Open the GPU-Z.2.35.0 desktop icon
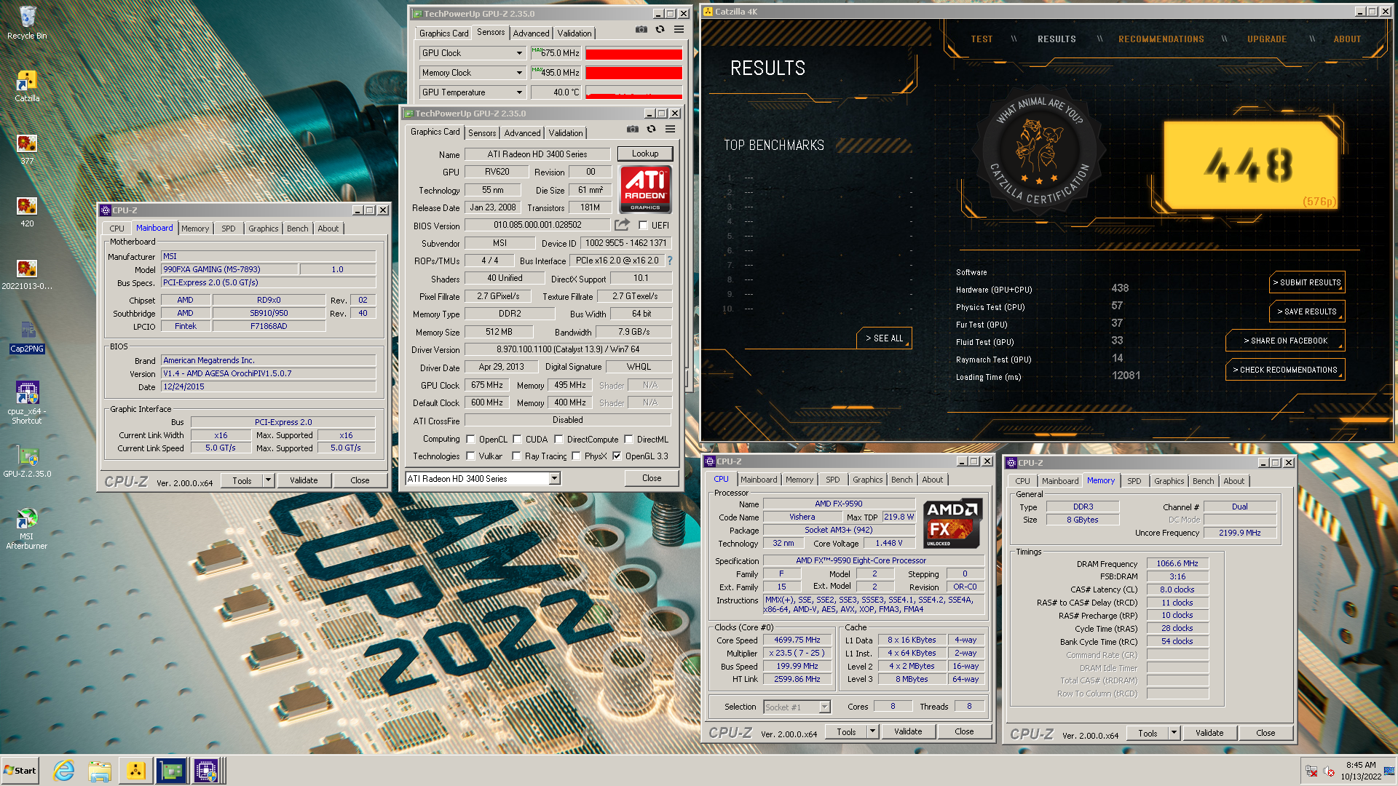This screenshot has width=1398, height=786. point(27,461)
